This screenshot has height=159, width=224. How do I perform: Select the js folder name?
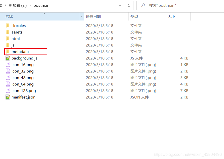13,45
